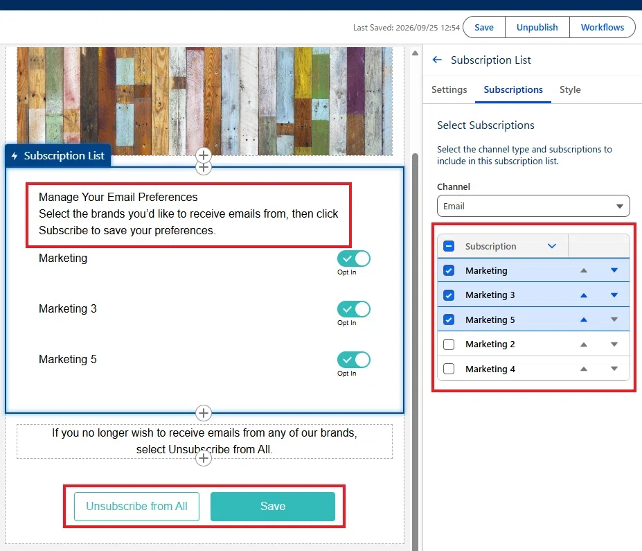Move Marketing 3 up in the list

(x=584, y=295)
